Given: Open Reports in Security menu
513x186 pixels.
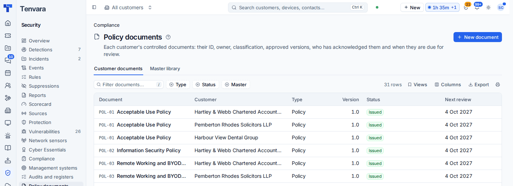Looking at the screenshot, I should click(51, 95).
